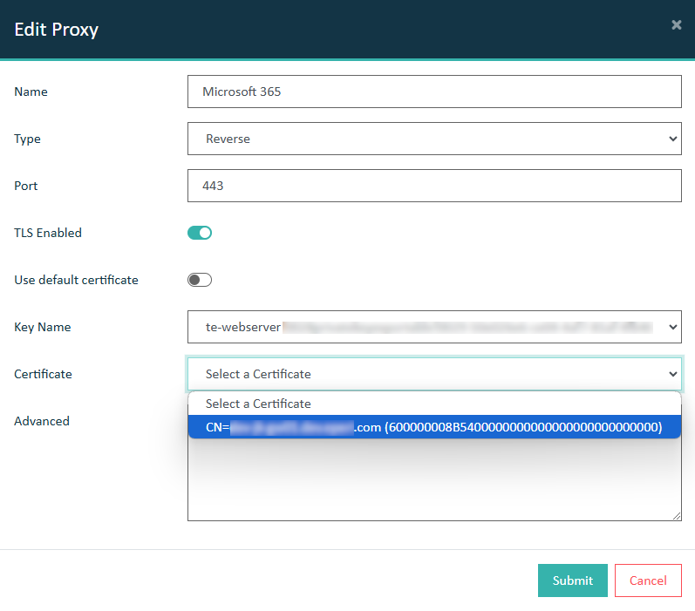Viewport: 695px width, 611px height.
Task: Click the Key Name label
Action: click(43, 327)
